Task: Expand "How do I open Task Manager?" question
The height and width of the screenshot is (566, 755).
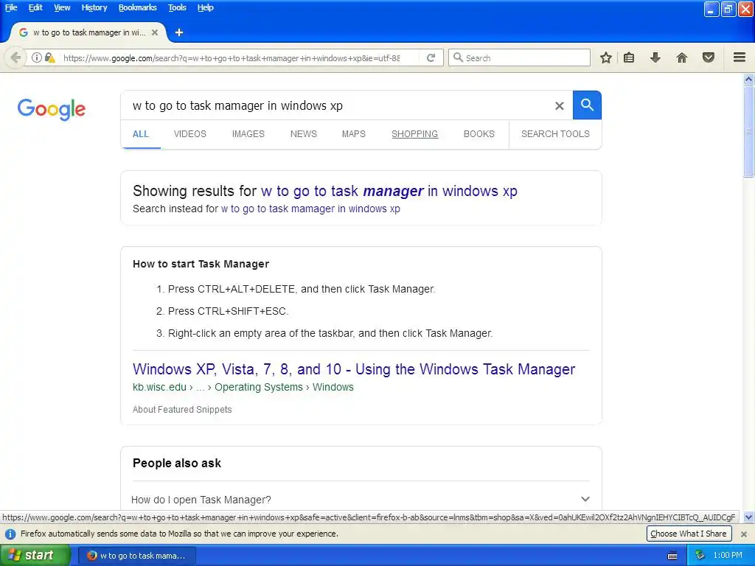Action: pos(361,500)
